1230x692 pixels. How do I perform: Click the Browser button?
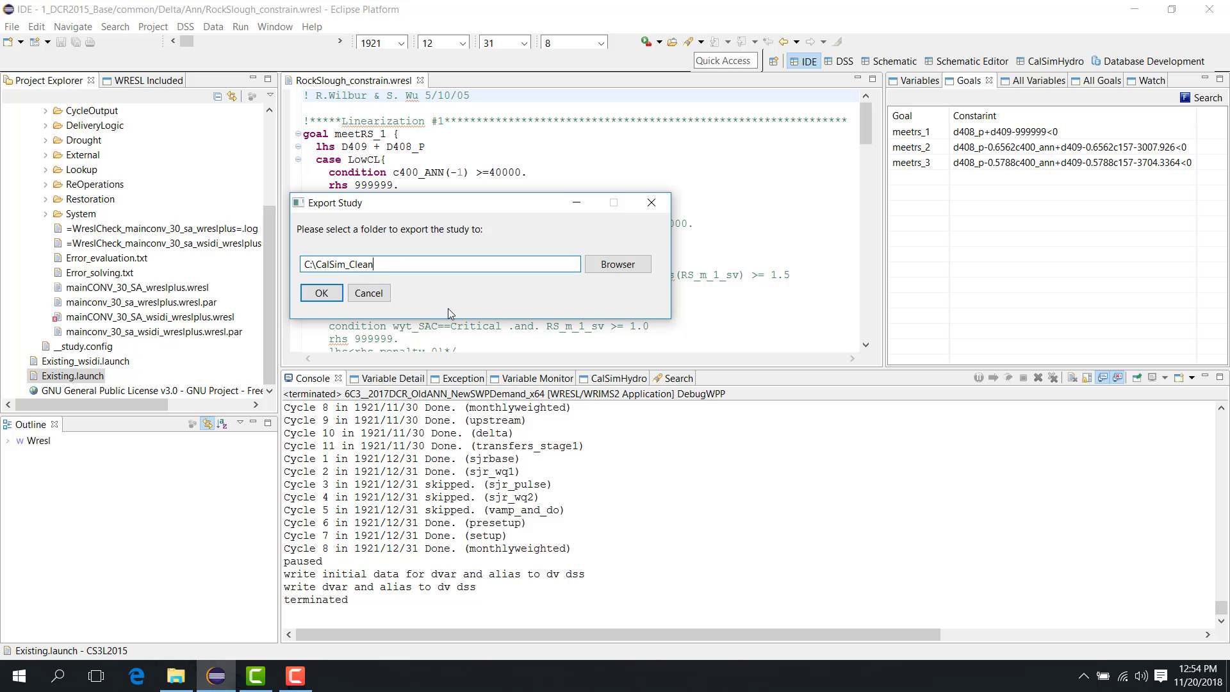click(x=618, y=264)
